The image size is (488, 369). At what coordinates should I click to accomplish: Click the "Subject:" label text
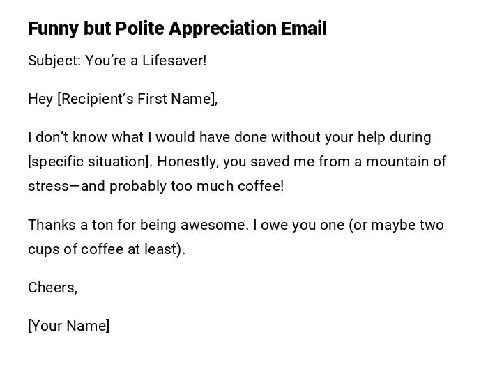pos(54,61)
